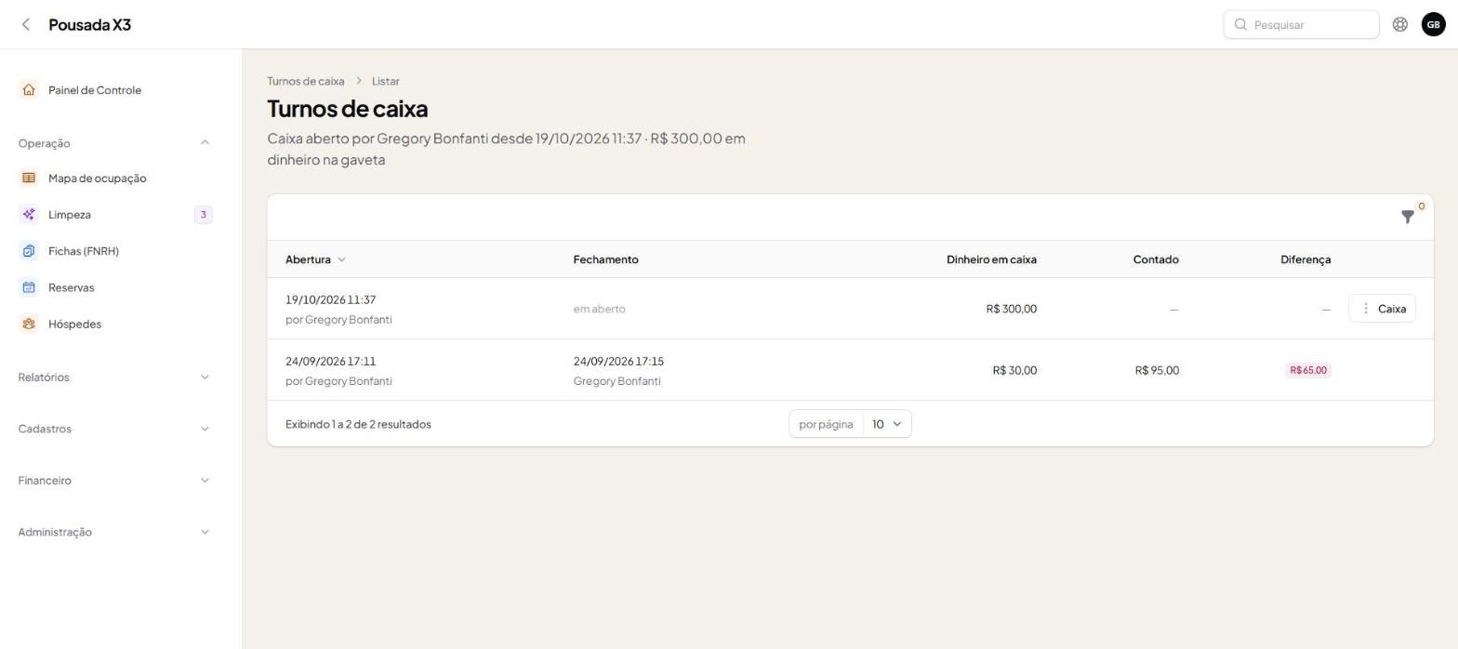
Task: Click the 'em aberto' status cell
Action: coord(599,309)
